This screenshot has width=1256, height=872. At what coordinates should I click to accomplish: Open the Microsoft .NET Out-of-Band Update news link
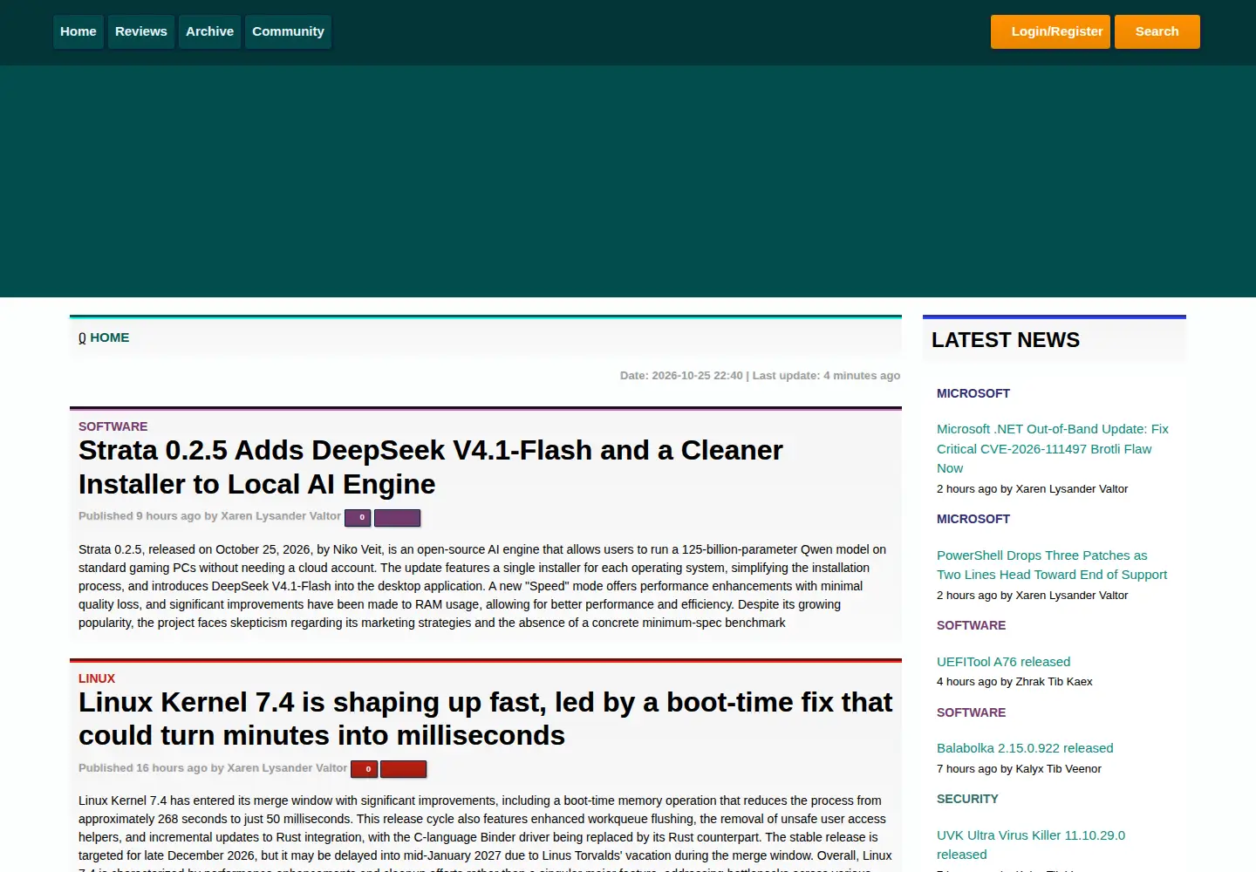(x=1053, y=448)
